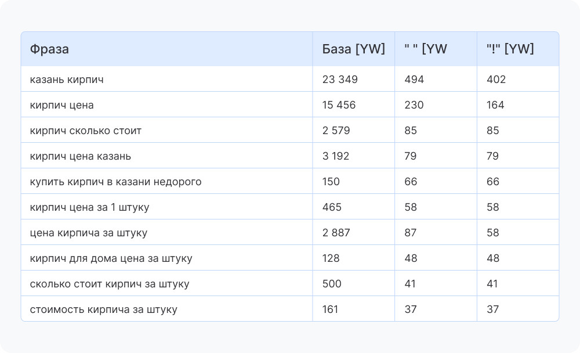Click the Фраза column header

(x=49, y=49)
